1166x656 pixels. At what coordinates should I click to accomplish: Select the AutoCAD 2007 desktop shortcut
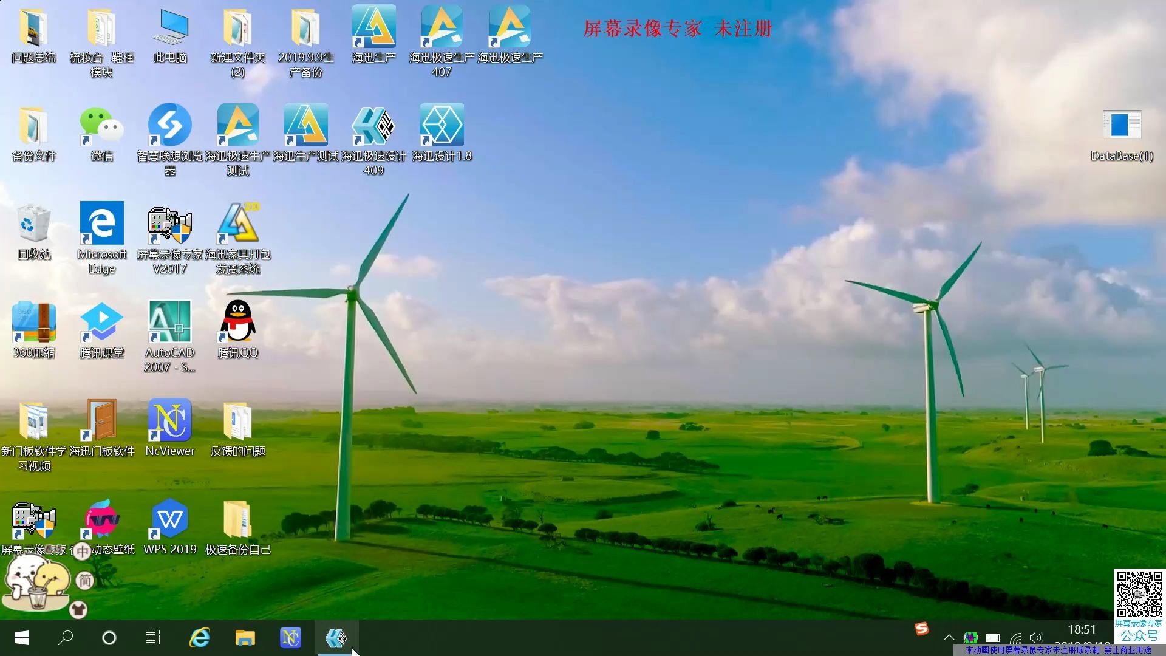pos(169,322)
